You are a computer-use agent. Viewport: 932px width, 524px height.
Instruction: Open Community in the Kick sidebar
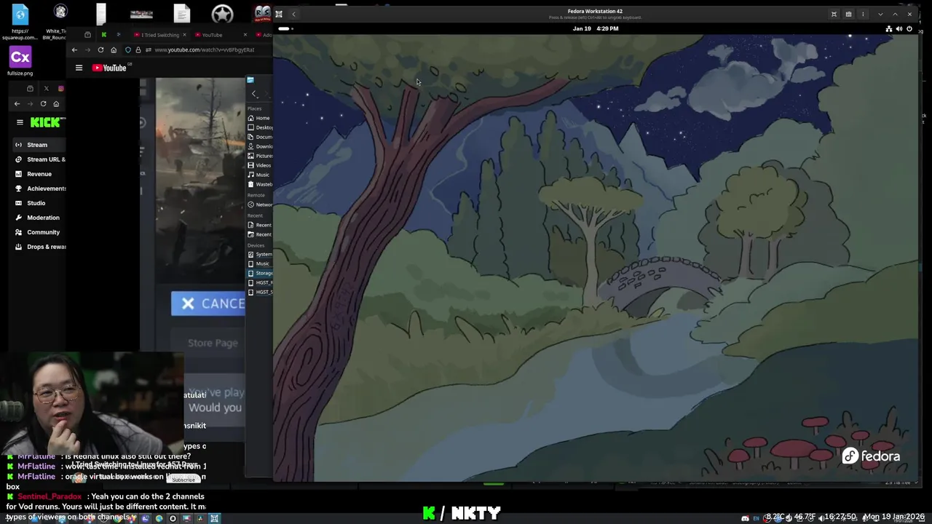tap(40, 232)
